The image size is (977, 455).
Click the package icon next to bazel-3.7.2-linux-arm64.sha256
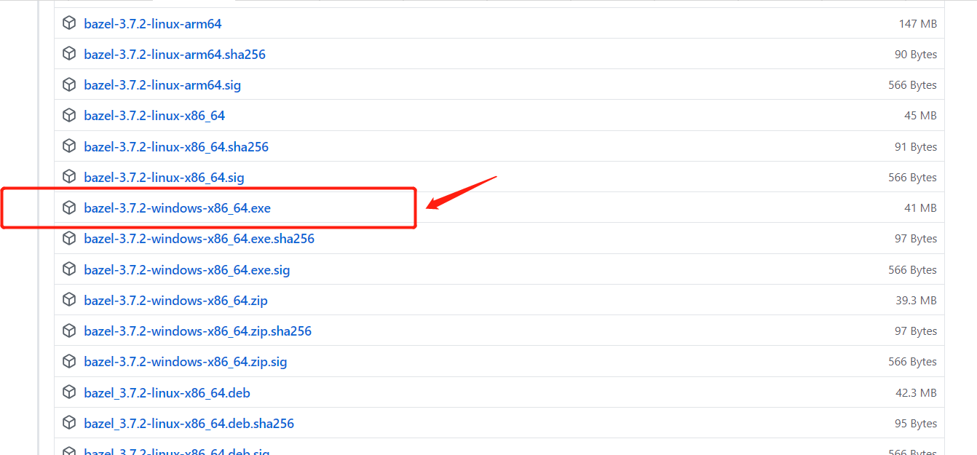68,54
